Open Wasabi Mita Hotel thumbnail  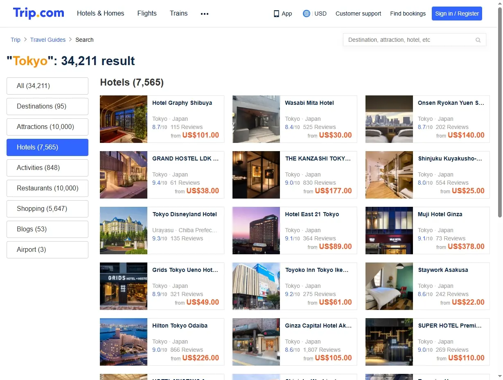pos(256,119)
